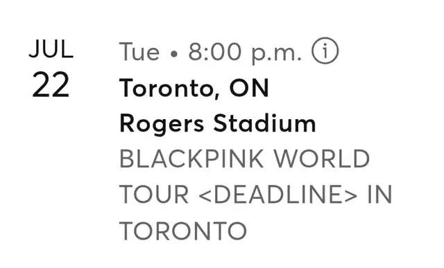Select the date number 22

tap(51, 84)
